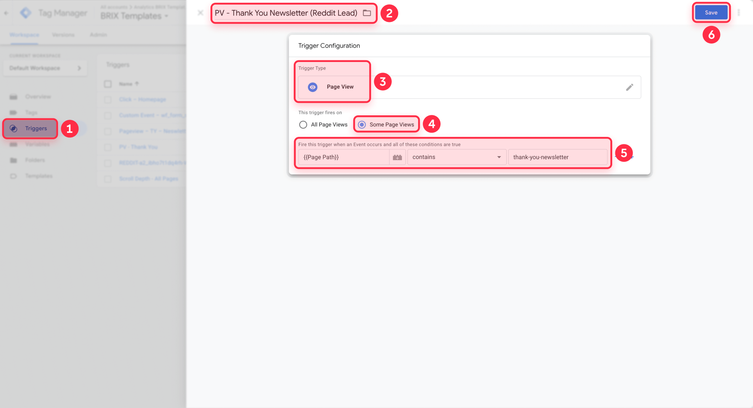Open the REDDIT trigger link
753x408 pixels.
(153, 163)
